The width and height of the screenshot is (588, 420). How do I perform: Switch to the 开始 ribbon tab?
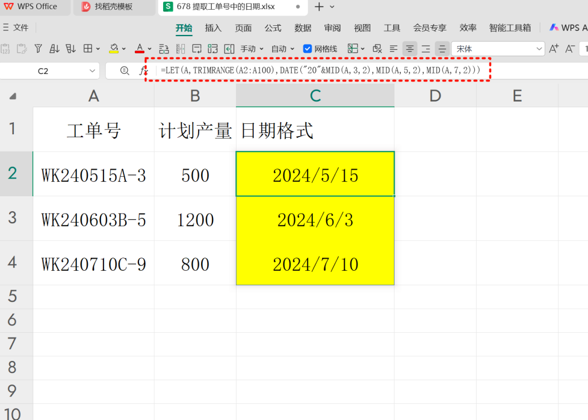[184, 28]
